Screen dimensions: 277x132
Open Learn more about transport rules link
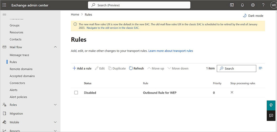point(171,51)
